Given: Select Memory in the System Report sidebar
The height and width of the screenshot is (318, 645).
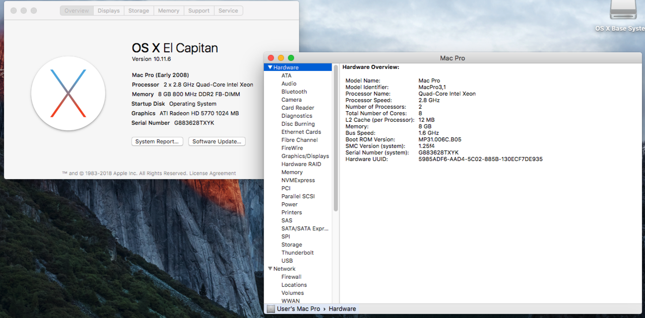Looking at the screenshot, I should coord(292,172).
